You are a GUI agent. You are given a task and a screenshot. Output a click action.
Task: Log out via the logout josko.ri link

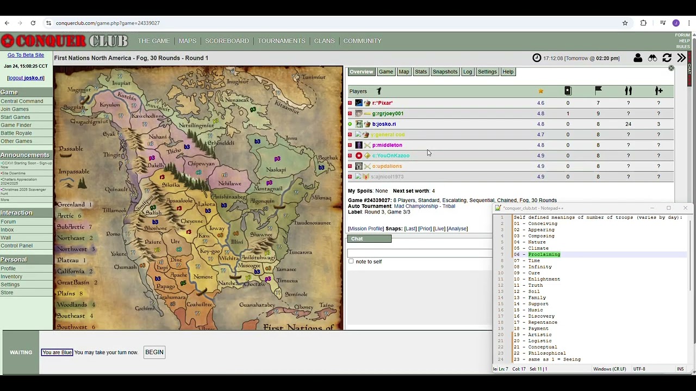(26, 78)
